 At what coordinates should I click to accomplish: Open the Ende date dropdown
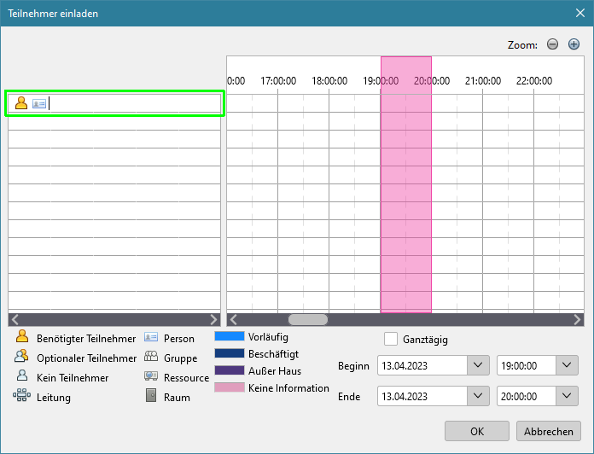click(x=477, y=396)
